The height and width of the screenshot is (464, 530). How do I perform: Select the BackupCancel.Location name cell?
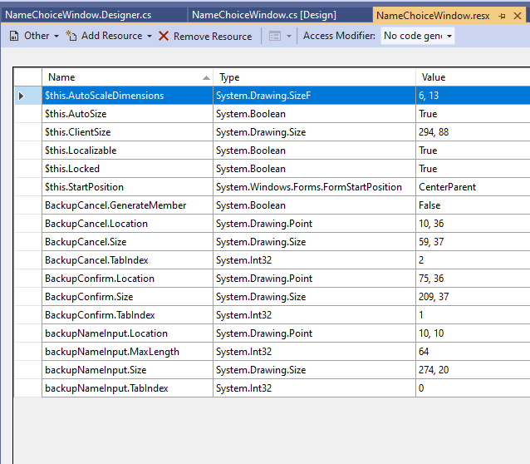pos(127,224)
